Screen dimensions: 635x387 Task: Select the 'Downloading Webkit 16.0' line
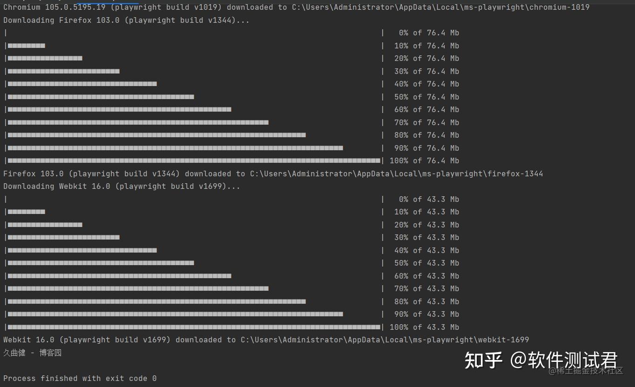coord(122,187)
